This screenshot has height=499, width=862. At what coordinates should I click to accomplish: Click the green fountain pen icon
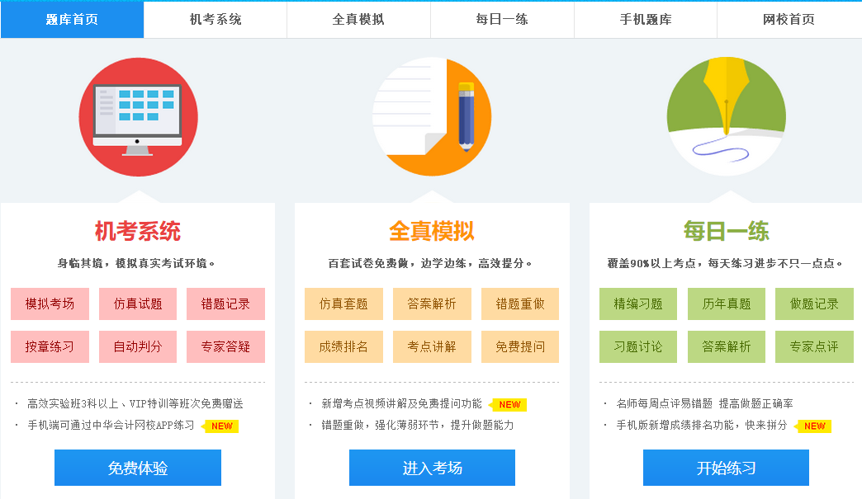[726, 117]
